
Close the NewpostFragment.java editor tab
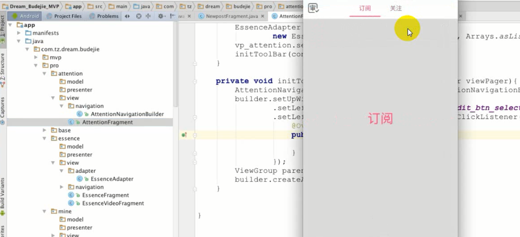pos(262,16)
